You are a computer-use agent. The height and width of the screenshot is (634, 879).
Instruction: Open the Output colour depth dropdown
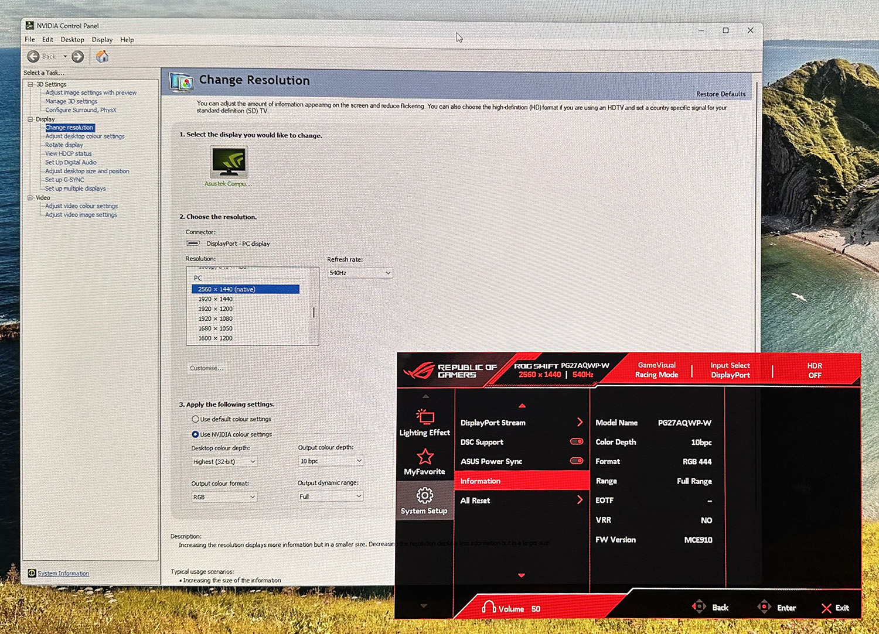click(331, 461)
